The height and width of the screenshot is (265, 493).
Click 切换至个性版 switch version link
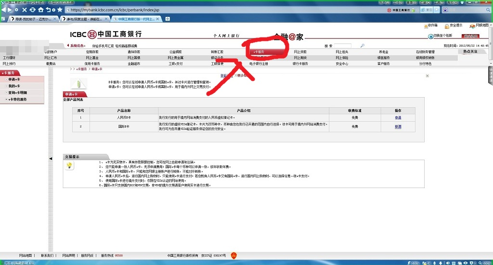coord(440,36)
